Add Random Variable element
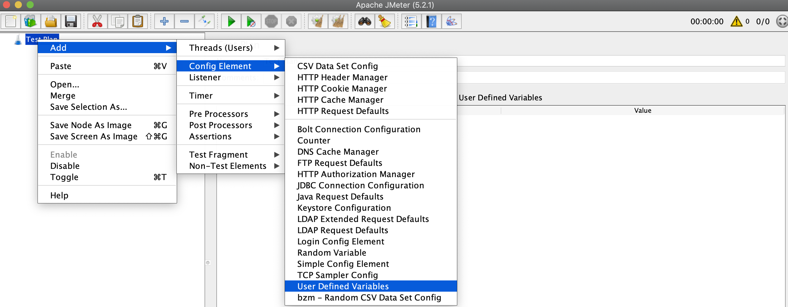 [371, 253]
